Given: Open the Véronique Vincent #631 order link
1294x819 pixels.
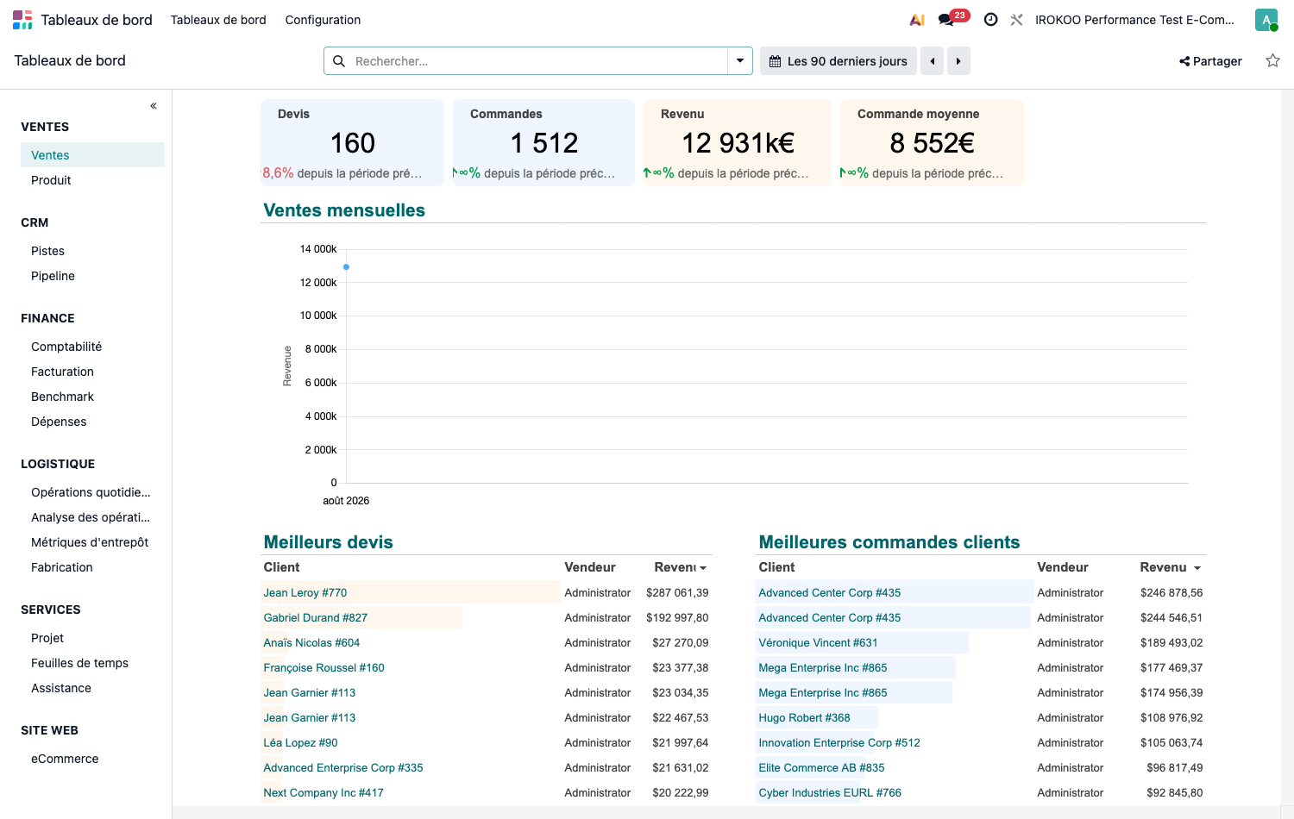Looking at the screenshot, I should click(x=818, y=643).
